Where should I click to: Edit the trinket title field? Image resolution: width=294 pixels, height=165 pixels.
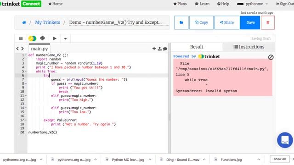point(119,22)
